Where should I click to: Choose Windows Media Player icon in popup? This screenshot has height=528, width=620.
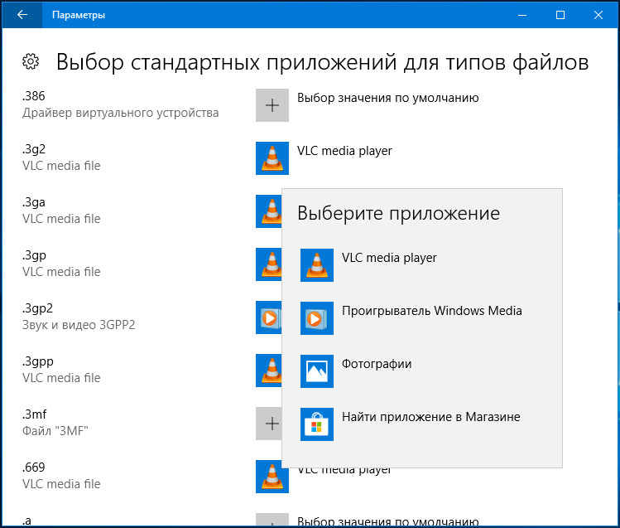tap(317, 318)
